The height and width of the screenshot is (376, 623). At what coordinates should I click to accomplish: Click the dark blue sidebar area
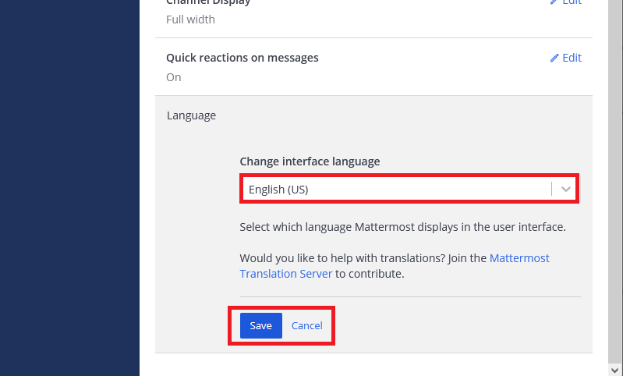pyautogui.click(x=69, y=187)
